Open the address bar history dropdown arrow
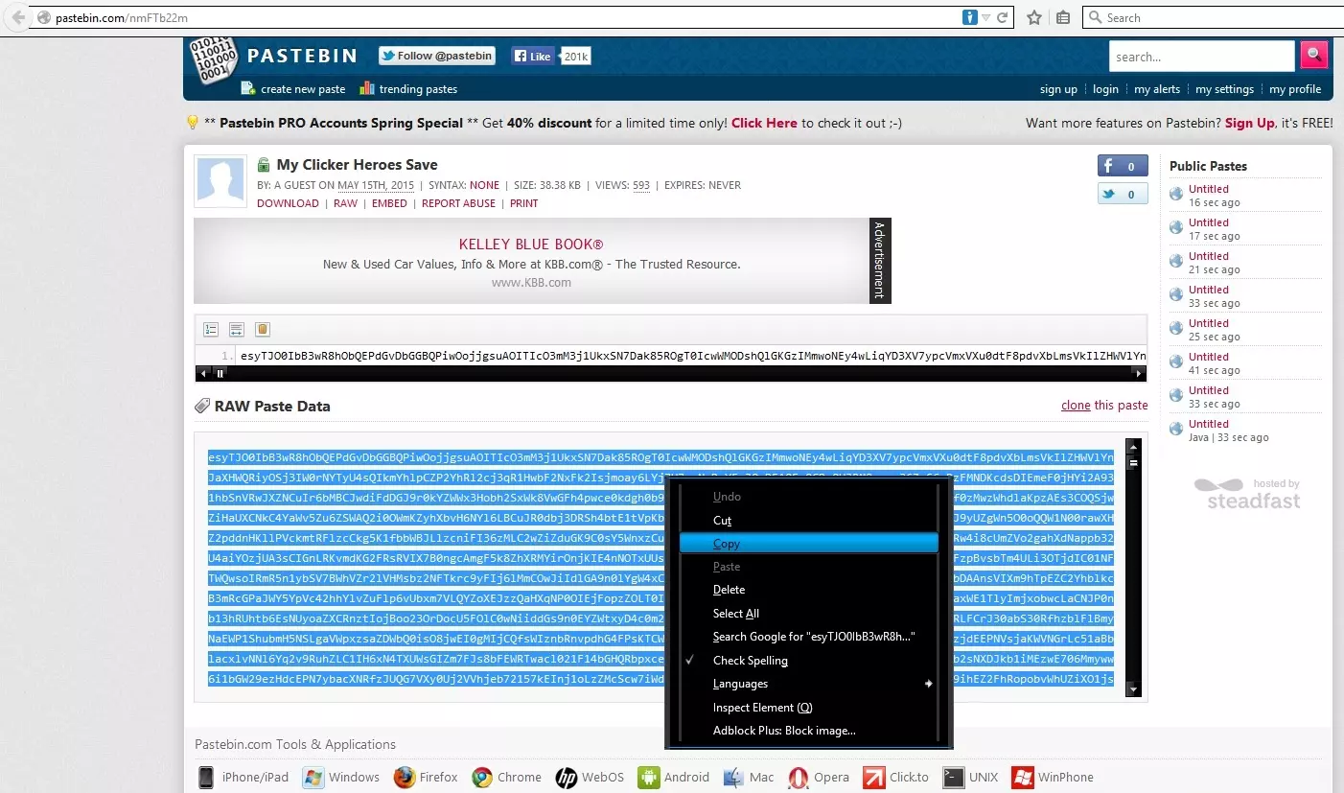The height and width of the screenshot is (793, 1344). click(x=986, y=17)
